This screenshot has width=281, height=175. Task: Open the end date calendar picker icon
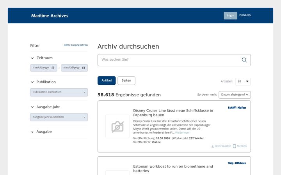pyautogui.click(x=84, y=68)
